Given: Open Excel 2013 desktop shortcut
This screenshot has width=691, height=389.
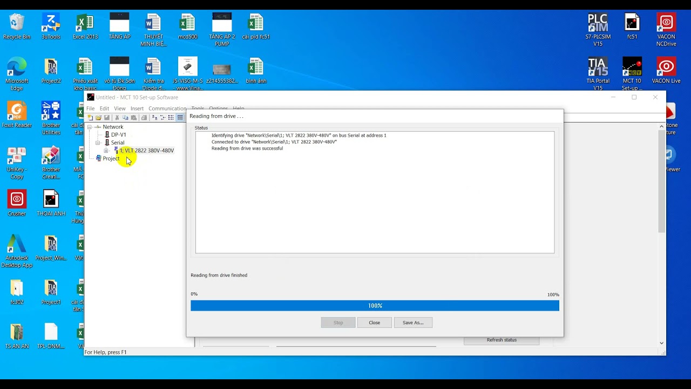Looking at the screenshot, I should click(85, 27).
